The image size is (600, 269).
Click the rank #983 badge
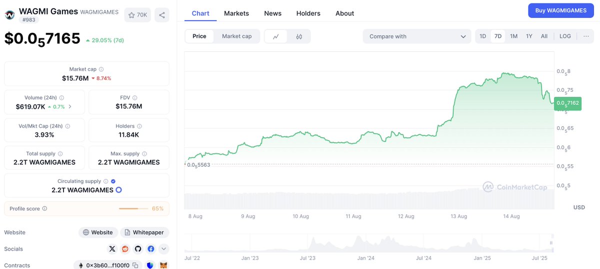(x=28, y=20)
